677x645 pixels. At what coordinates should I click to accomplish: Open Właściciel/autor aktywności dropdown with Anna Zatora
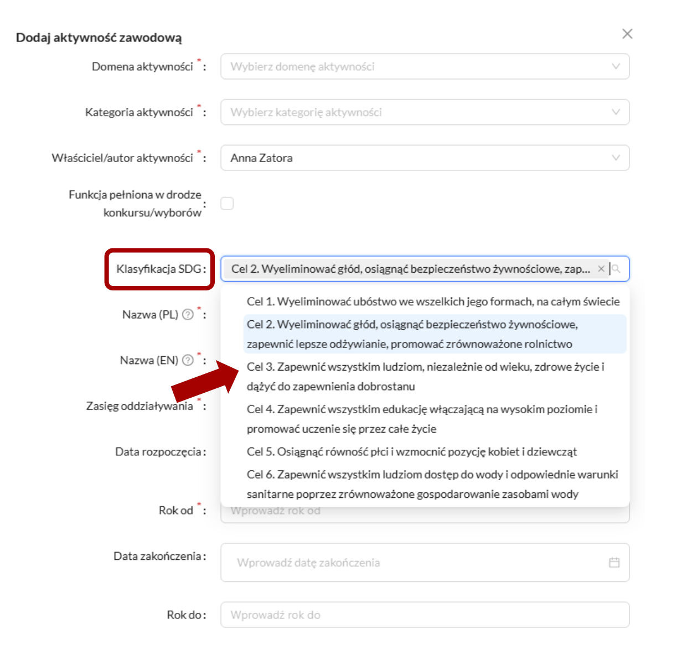[x=425, y=158]
